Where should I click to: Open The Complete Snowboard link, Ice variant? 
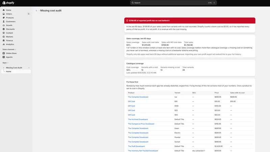tap(138, 97)
